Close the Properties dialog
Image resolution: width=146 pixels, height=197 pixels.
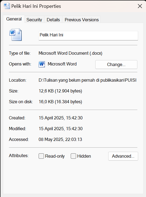[140, 6]
